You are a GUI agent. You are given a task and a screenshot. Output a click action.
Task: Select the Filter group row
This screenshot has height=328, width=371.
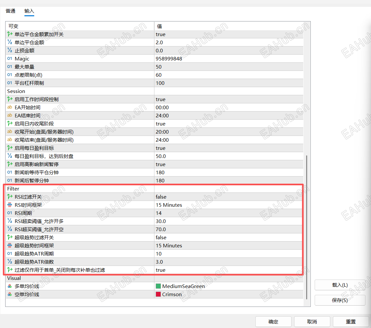[154, 189]
